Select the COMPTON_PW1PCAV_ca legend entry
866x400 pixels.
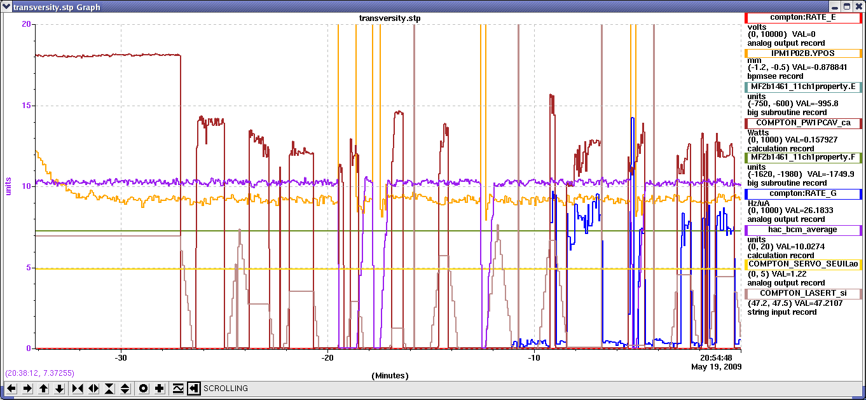(x=803, y=123)
